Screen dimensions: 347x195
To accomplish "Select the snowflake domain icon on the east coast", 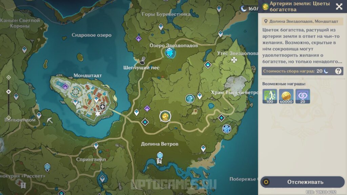I will click(226, 129).
